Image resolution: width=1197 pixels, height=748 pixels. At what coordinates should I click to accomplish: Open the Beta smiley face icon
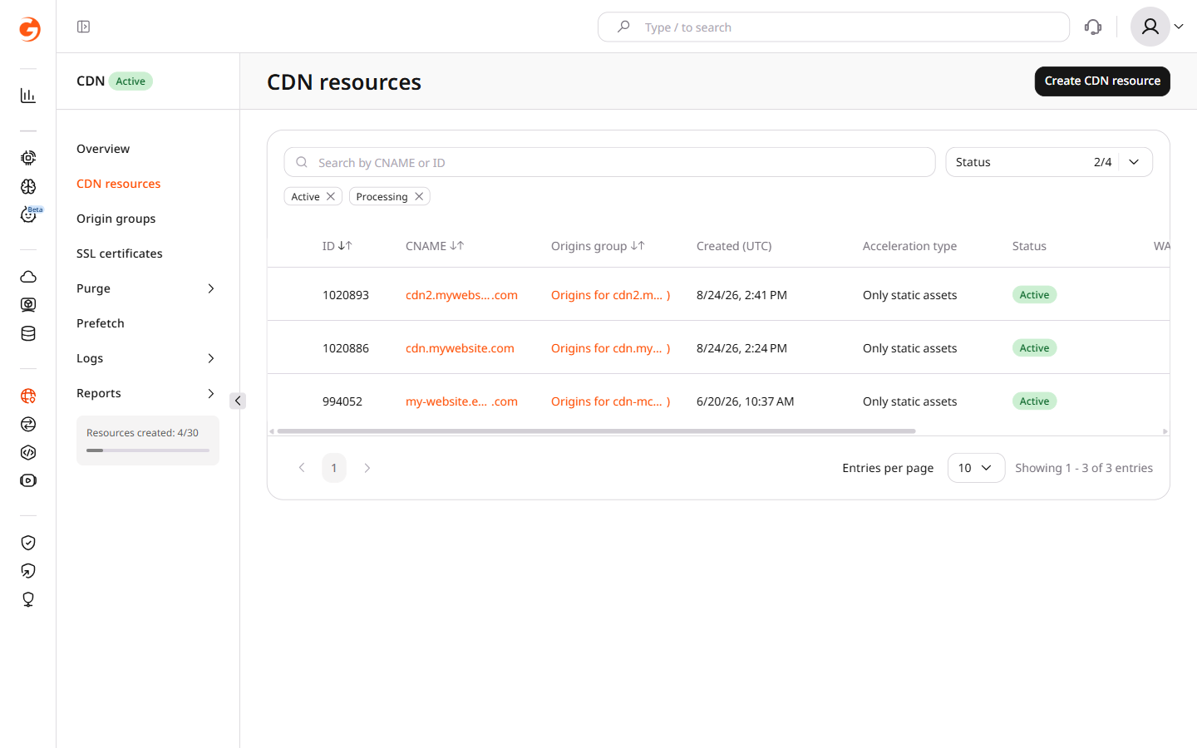(x=28, y=215)
